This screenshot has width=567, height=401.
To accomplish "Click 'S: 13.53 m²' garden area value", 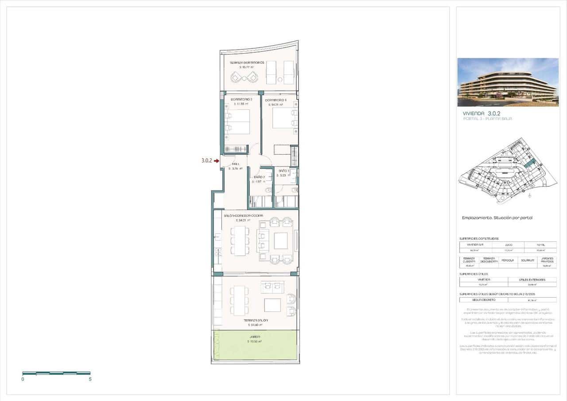I will click(255, 342).
